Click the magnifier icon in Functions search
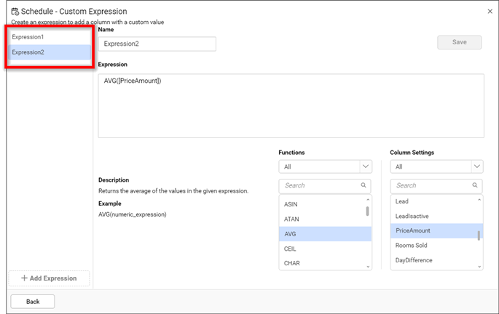This screenshot has width=499, height=314. [364, 185]
